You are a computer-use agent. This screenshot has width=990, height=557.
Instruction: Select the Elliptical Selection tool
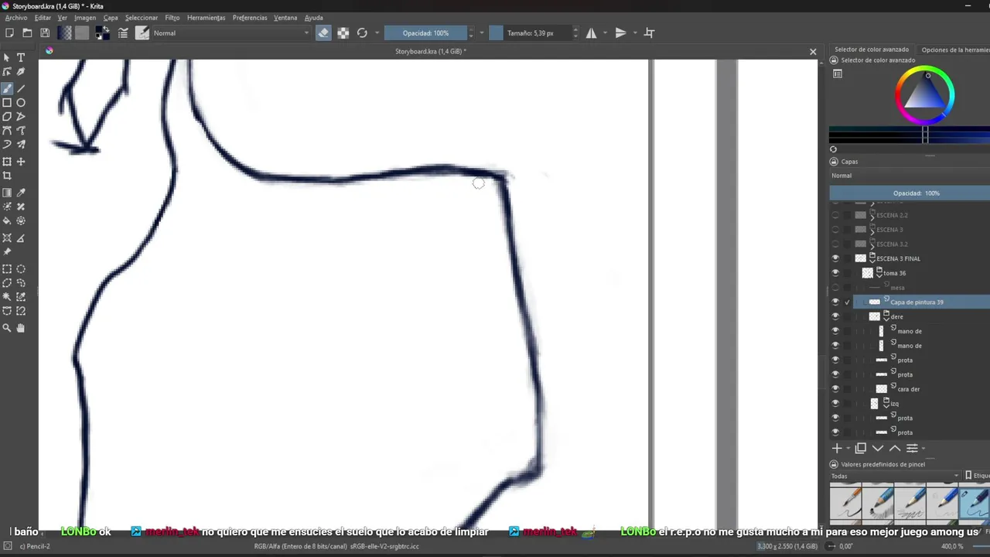pyautogui.click(x=21, y=269)
